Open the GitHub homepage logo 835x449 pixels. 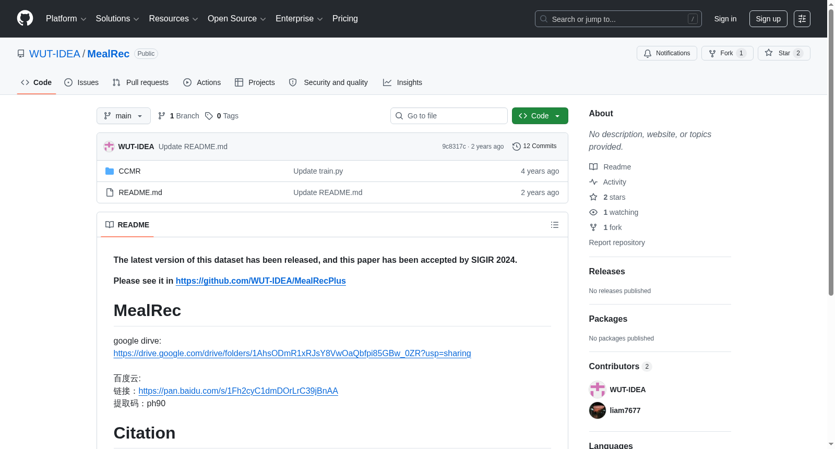(25, 18)
